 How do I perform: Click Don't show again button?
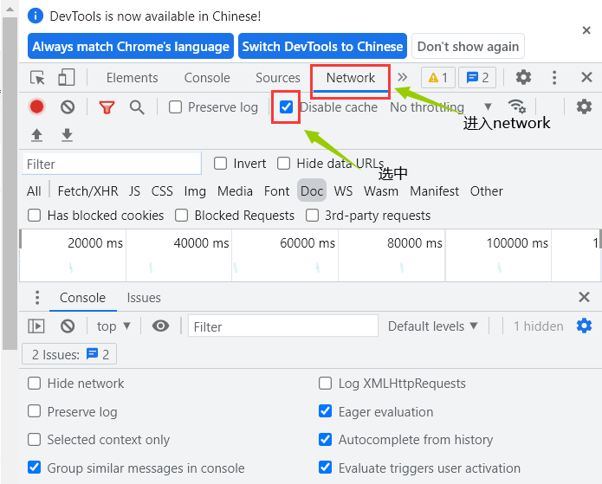coord(468,46)
